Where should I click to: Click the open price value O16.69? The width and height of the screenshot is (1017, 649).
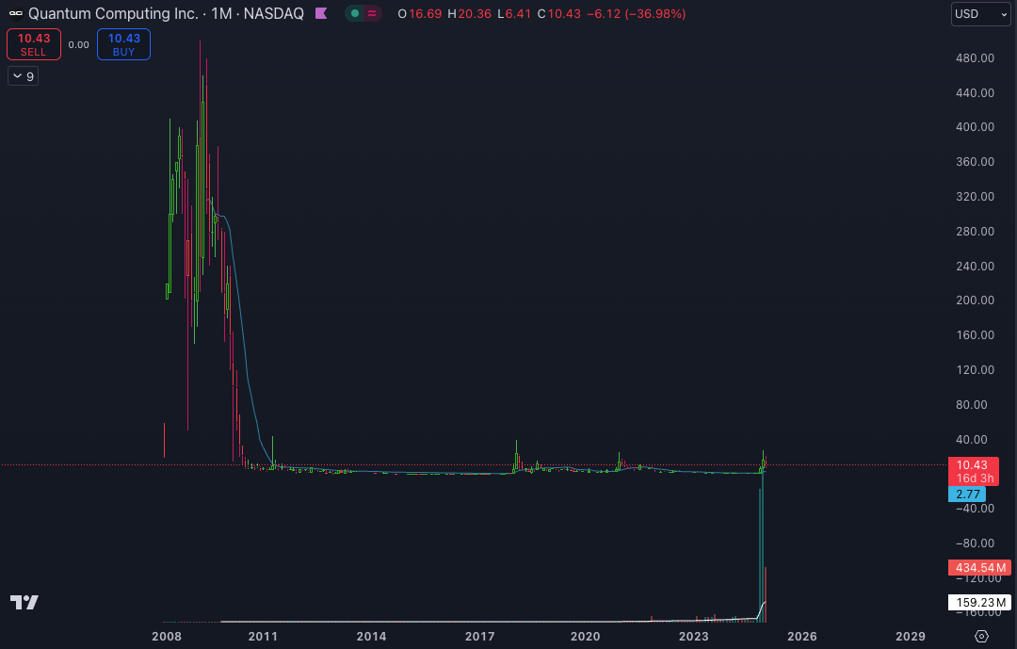click(421, 13)
